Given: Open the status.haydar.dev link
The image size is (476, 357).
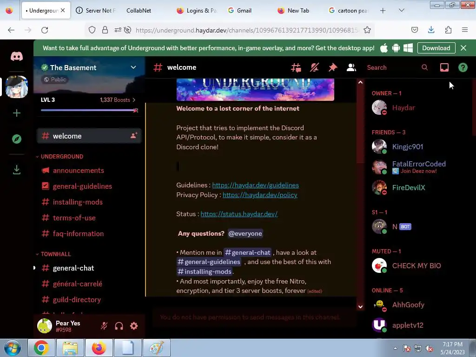Looking at the screenshot, I should [239, 214].
